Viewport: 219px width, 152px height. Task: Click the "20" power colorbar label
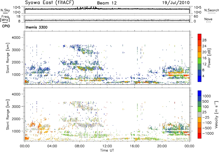(204, 52)
